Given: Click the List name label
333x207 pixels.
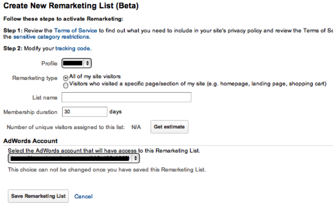Looking at the screenshot, I should click(x=45, y=98).
